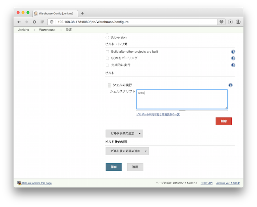Toggle the 定期的に実行 checkbox

107,65
